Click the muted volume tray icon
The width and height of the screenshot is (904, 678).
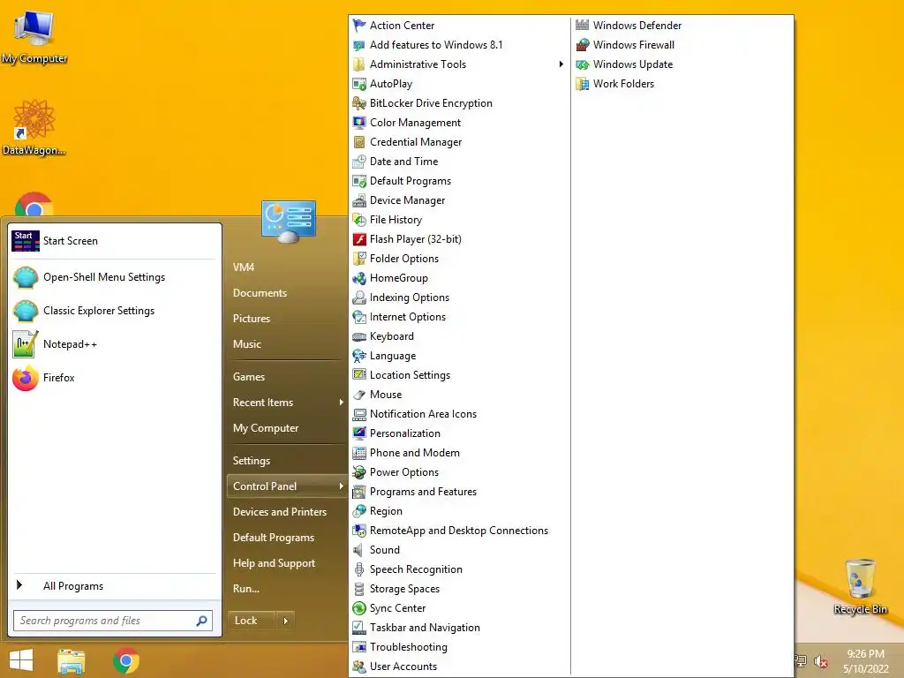tap(821, 661)
